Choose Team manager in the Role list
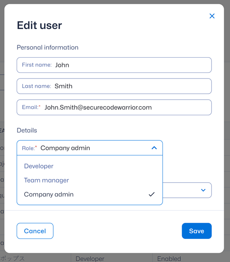230x262 pixels. click(46, 180)
